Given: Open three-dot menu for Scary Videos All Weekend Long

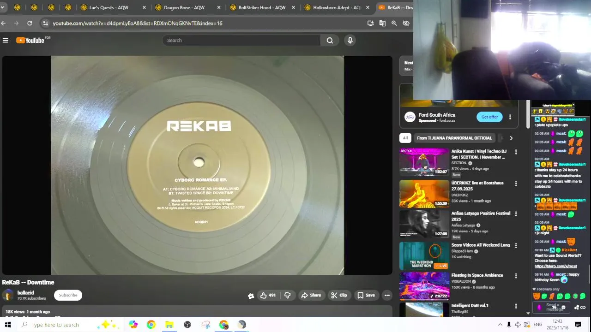Looking at the screenshot, I should tap(516, 246).
